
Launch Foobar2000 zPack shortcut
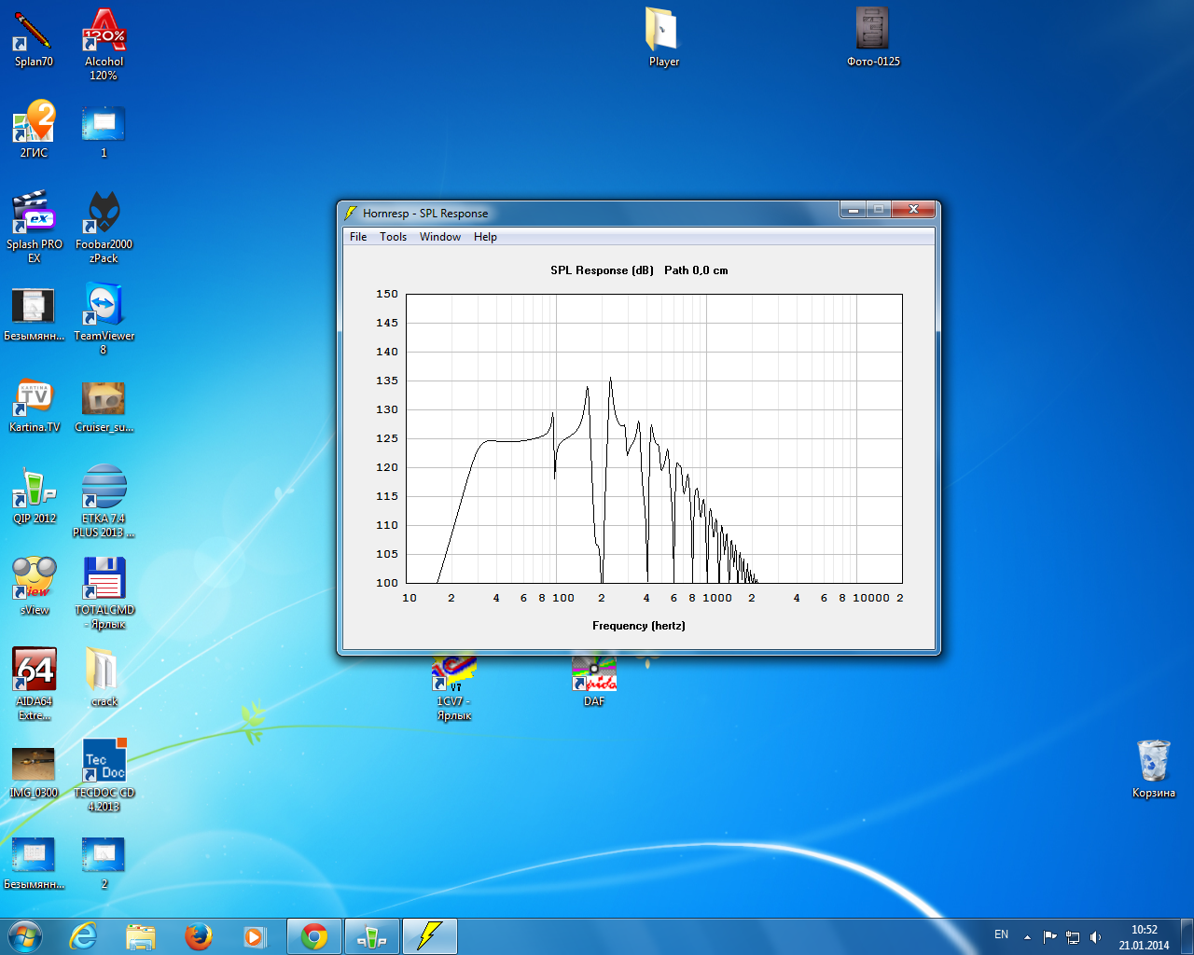point(104,227)
